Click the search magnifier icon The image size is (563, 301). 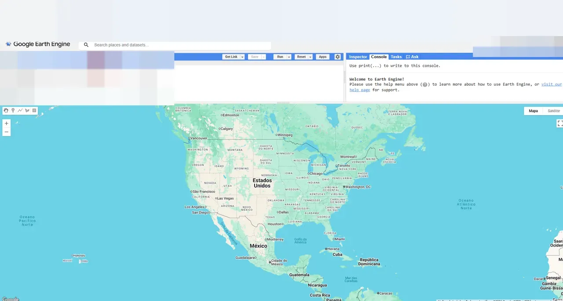86,45
